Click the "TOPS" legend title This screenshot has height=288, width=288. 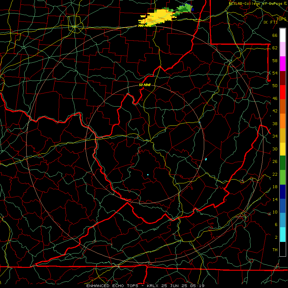point(281,19)
